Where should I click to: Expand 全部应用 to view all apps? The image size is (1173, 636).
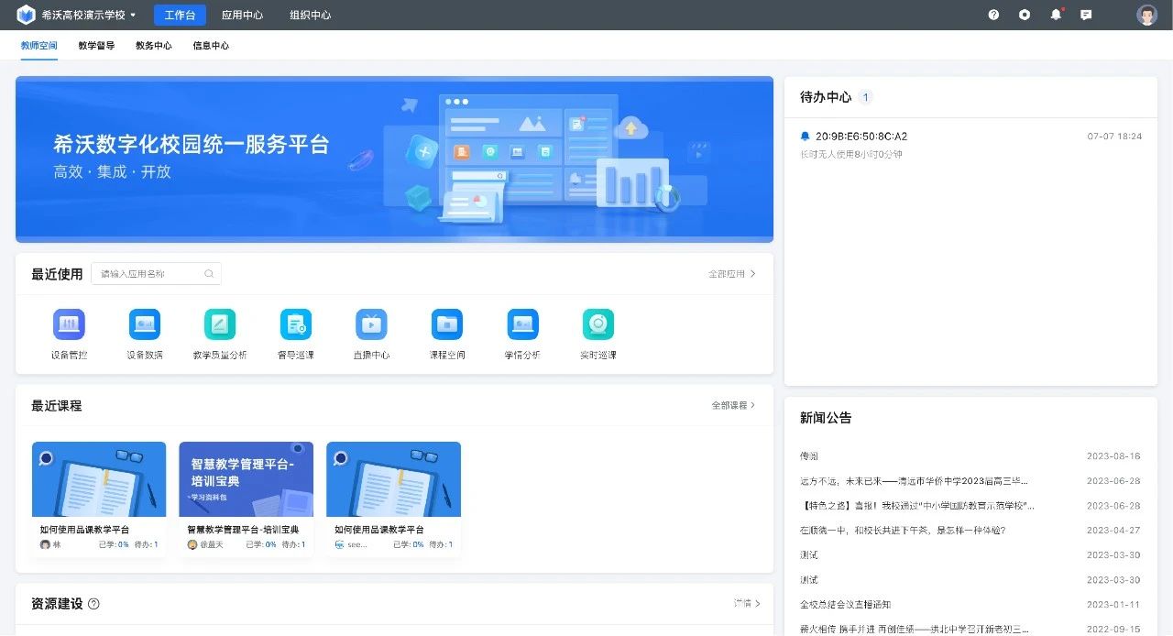point(731,274)
